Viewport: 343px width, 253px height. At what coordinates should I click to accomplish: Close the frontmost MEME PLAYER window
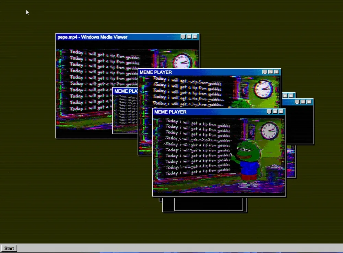281,112
